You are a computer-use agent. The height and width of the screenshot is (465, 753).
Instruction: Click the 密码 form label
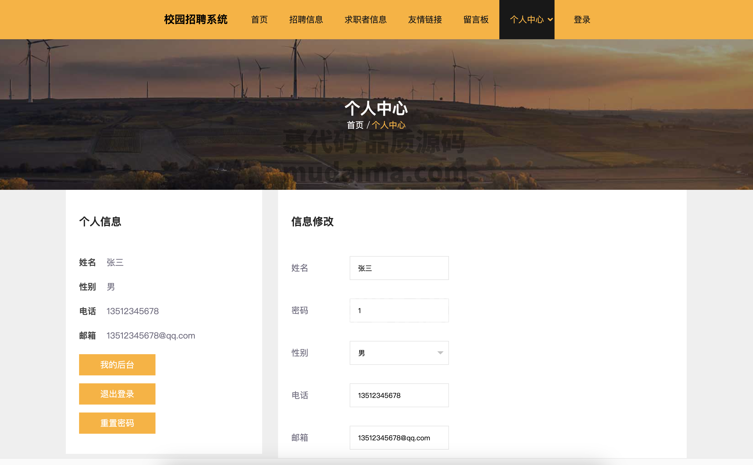(x=300, y=311)
